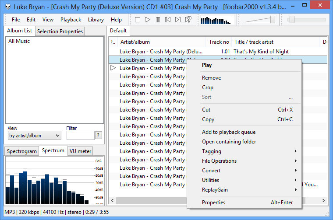Expand the Utilities submenu
333x220 pixels.
coord(244,180)
